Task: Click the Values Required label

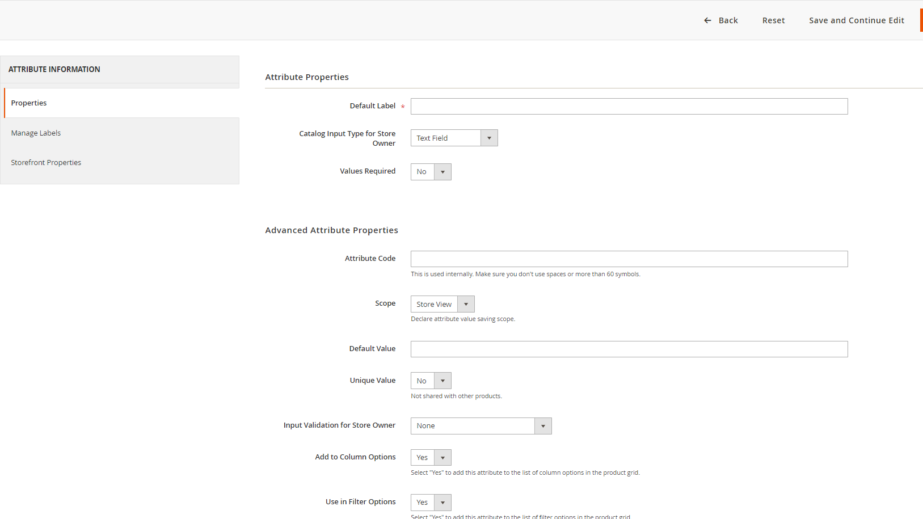Action: point(368,171)
